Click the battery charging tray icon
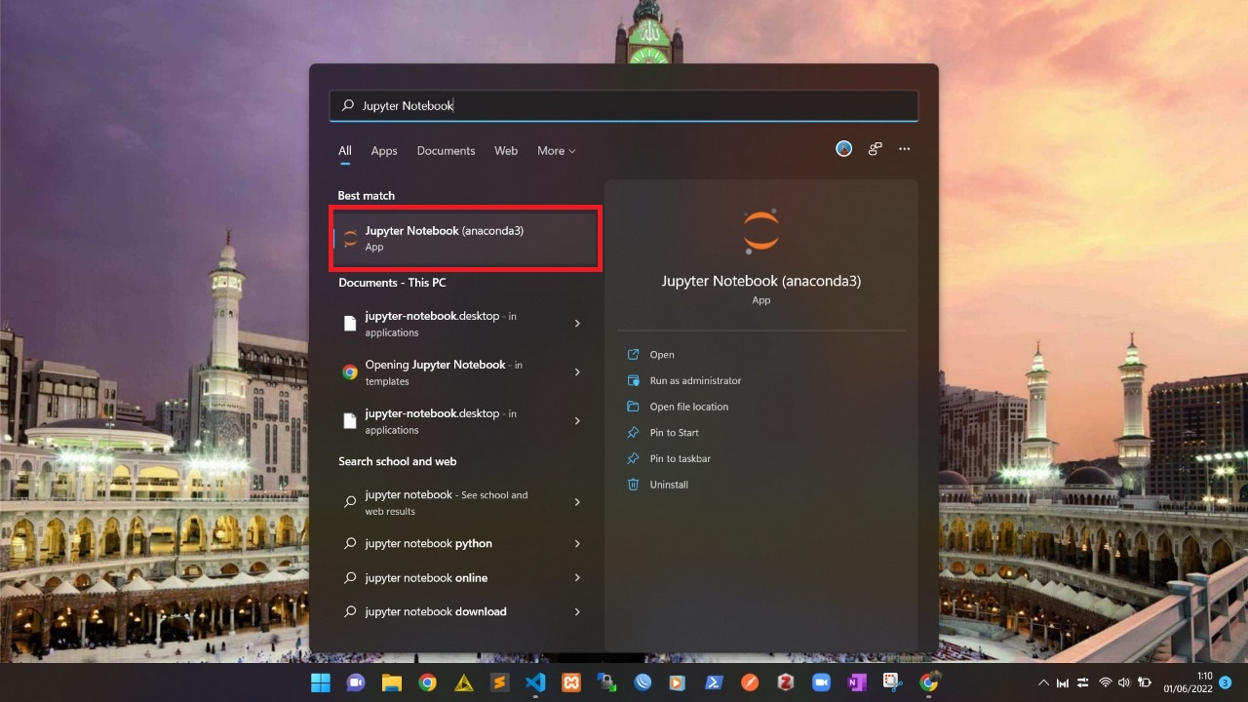 pyautogui.click(x=1146, y=682)
